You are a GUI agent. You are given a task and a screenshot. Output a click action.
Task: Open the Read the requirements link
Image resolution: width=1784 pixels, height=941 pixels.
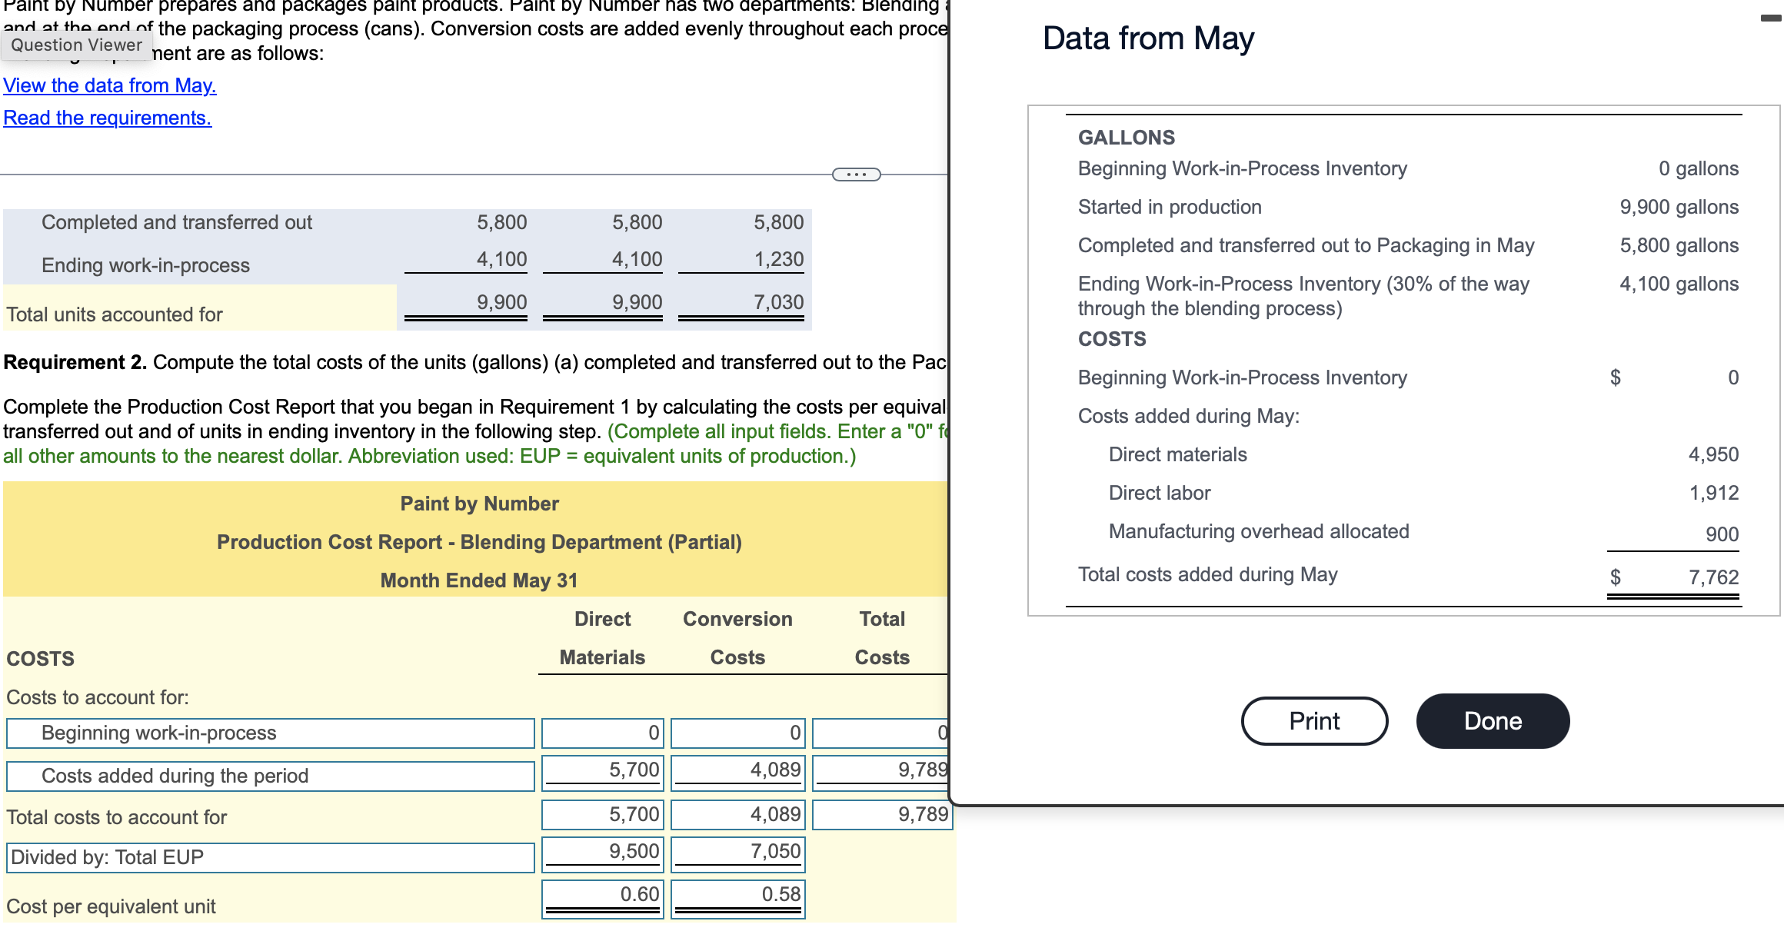108,118
